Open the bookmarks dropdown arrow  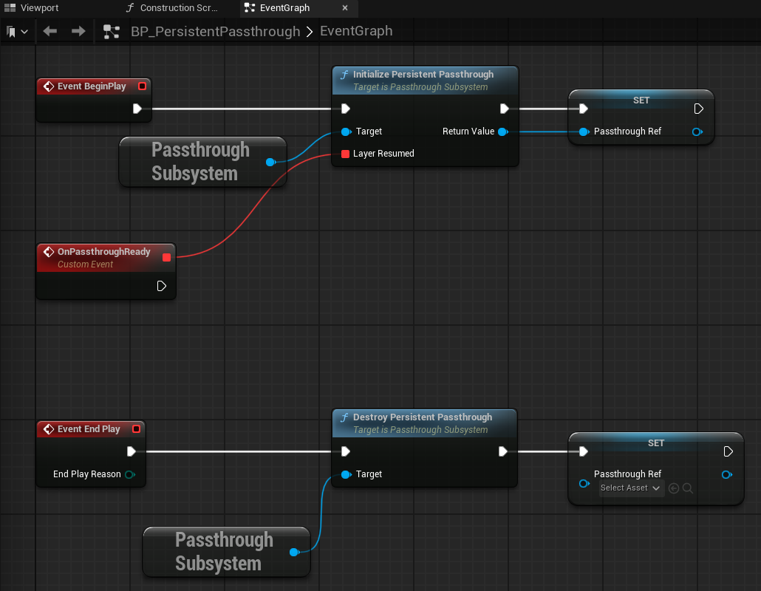click(x=25, y=32)
